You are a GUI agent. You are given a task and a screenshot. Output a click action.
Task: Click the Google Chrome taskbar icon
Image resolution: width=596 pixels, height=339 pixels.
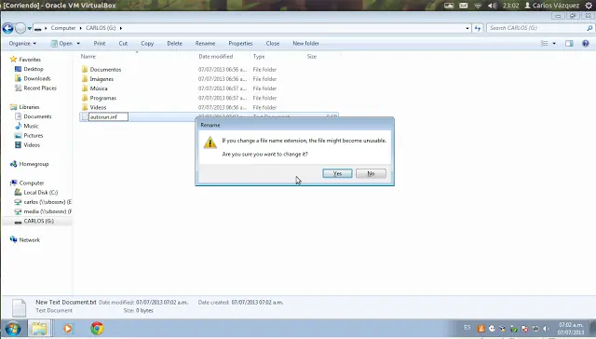pos(97,328)
